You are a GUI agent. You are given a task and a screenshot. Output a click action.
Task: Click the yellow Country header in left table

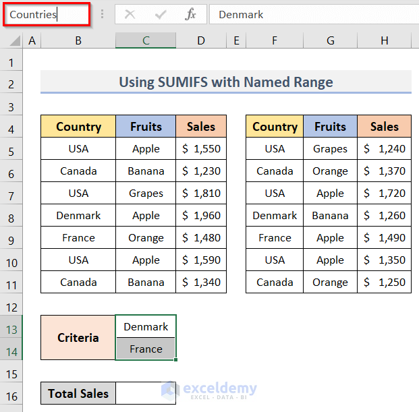pos(78,127)
